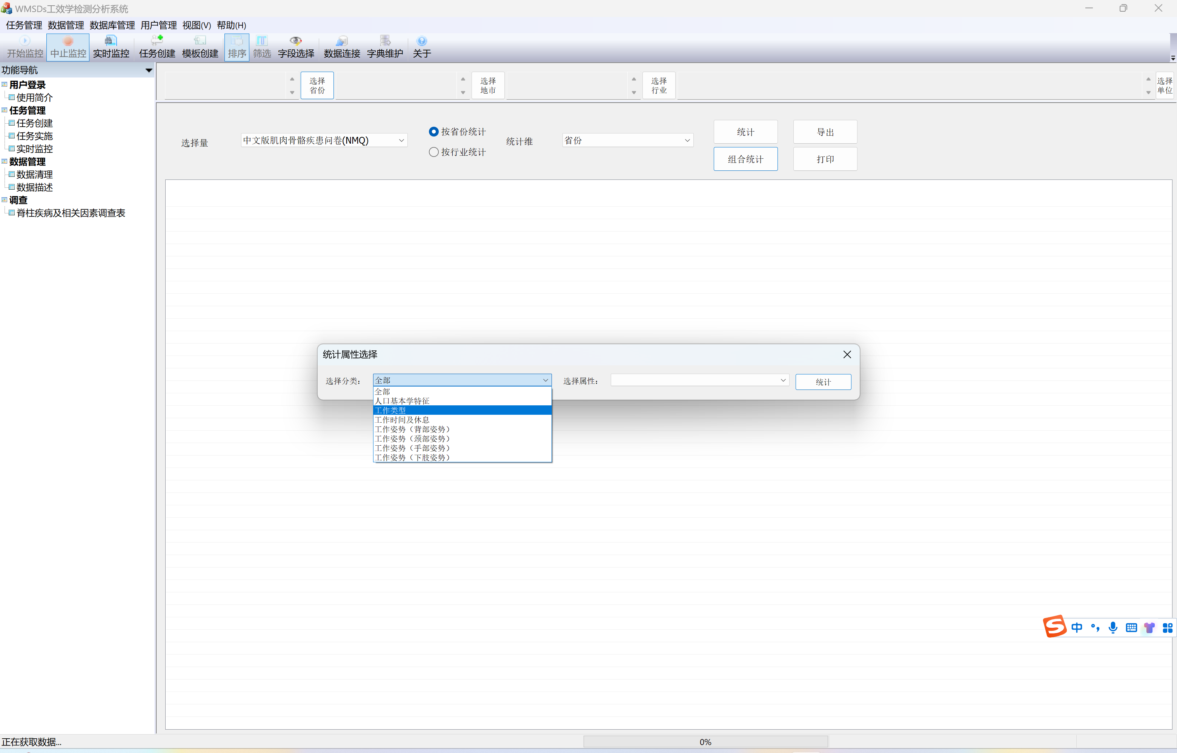Click the 导出 button
This screenshot has width=1177, height=753.
(x=825, y=132)
